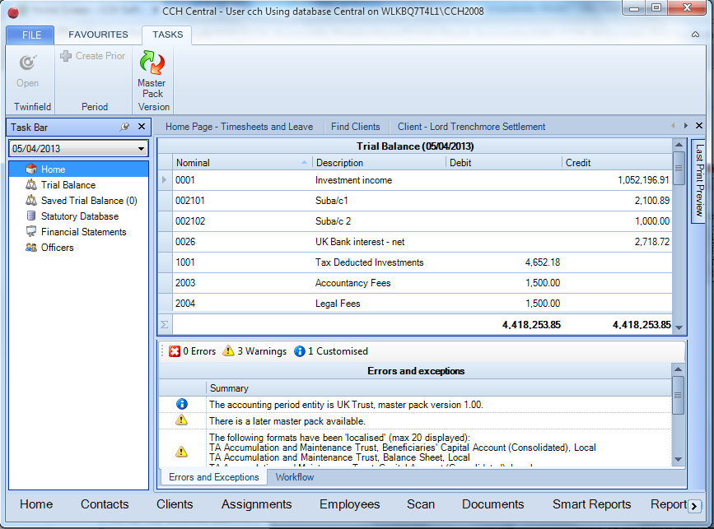714x529 pixels.
Task: Open Trial Balance in task tree
Action: pyautogui.click(x=68, y=185)
